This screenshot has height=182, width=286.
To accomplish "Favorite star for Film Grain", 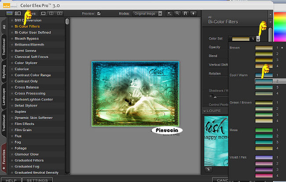I will point(12,130).
